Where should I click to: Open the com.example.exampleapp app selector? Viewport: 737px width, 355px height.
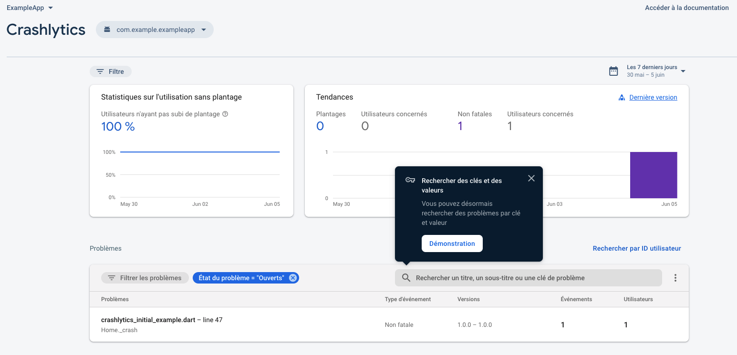coord(155,30)
